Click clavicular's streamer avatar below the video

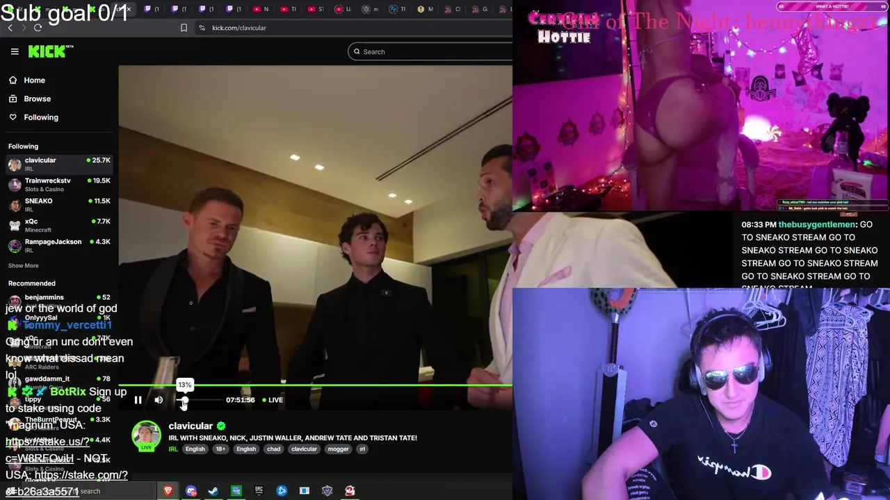click(x=146, y=436)
